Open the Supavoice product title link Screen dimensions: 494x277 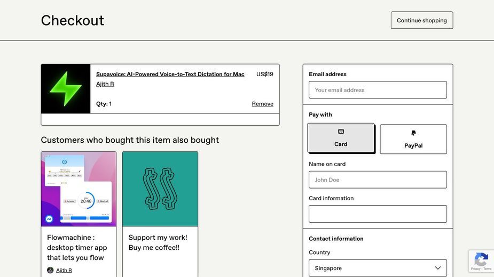[170, 74]
